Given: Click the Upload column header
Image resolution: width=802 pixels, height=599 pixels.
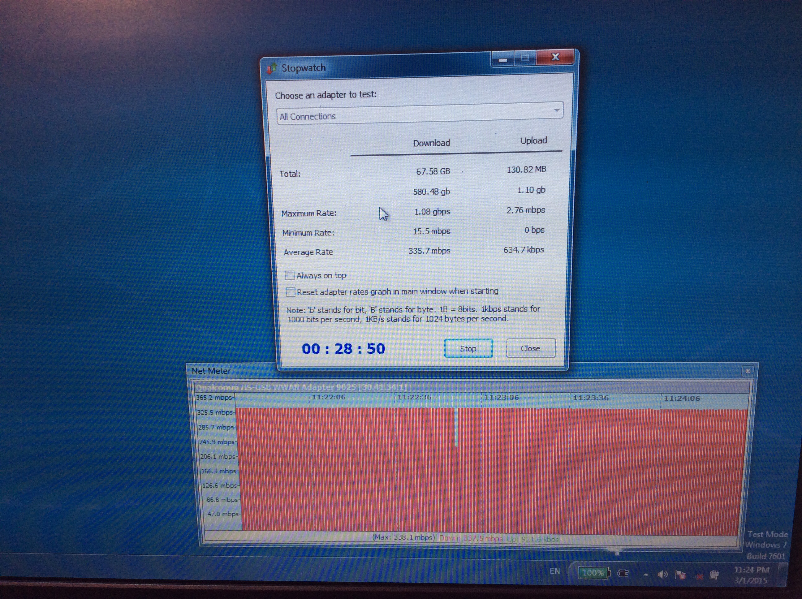Looking at the screenshot, I should pyautogui.click(x=534, y=141).
